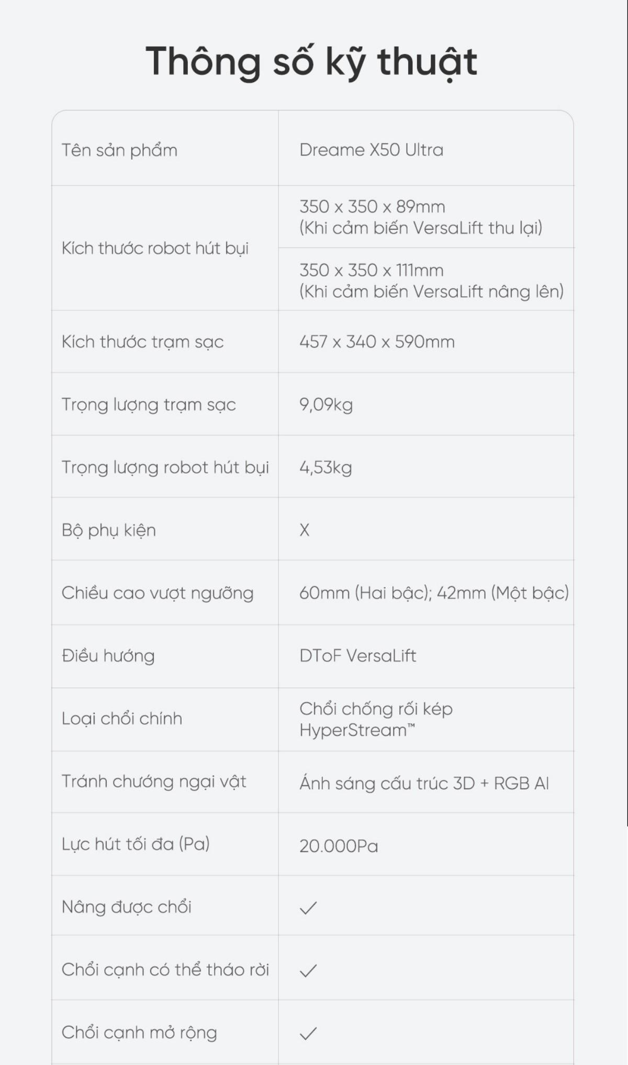628x1065 pixels.
Task: Click the Tên sản phẩm label
Action: (119, 150)
